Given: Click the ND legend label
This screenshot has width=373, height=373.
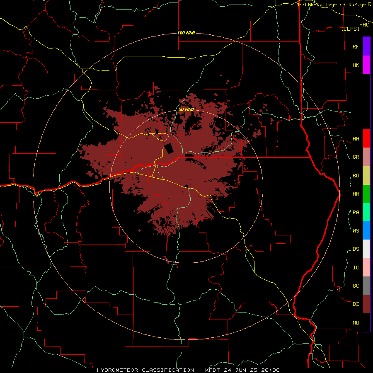Looking at the screenshot, I should pos(356,323).
